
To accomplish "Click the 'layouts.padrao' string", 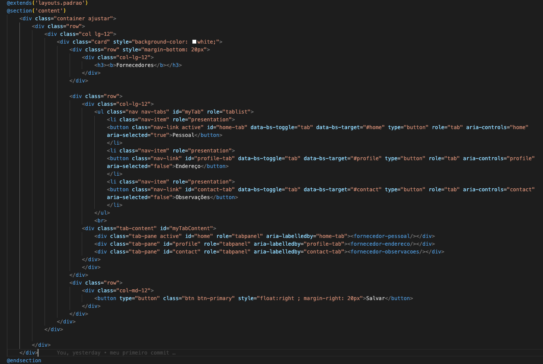I will click(x=60, y=3).
